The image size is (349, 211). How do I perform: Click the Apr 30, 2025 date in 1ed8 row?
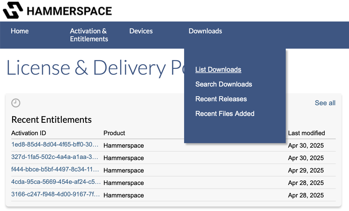pos(306,146)
